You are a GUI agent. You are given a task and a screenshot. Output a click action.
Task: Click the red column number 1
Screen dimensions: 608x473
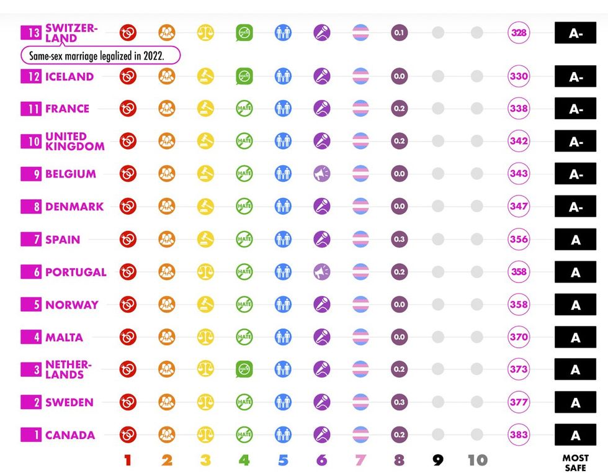tap(128, 460)
